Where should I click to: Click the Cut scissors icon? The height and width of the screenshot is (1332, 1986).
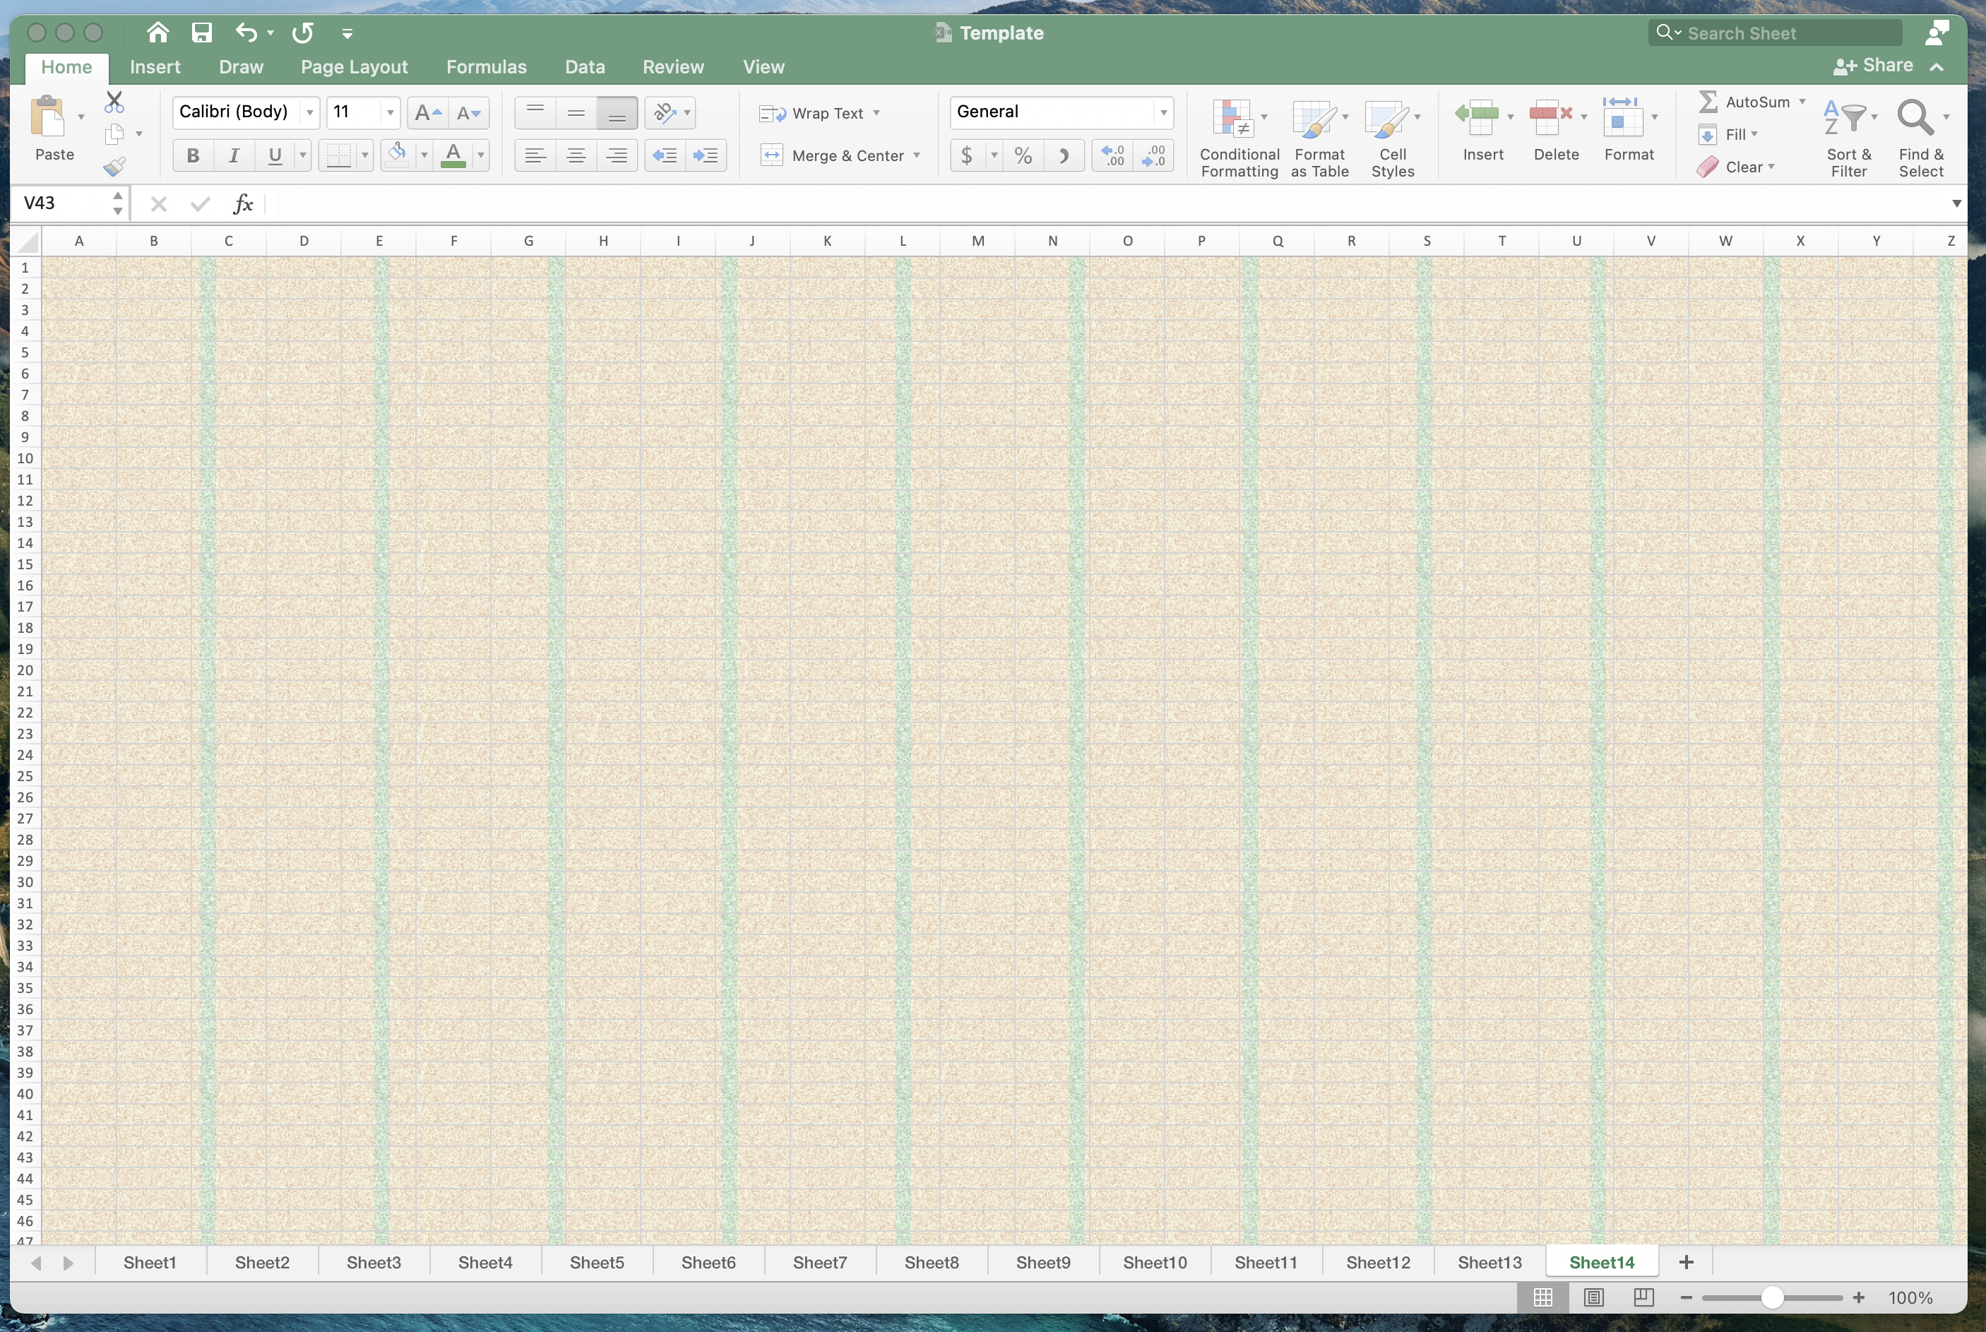114,102
